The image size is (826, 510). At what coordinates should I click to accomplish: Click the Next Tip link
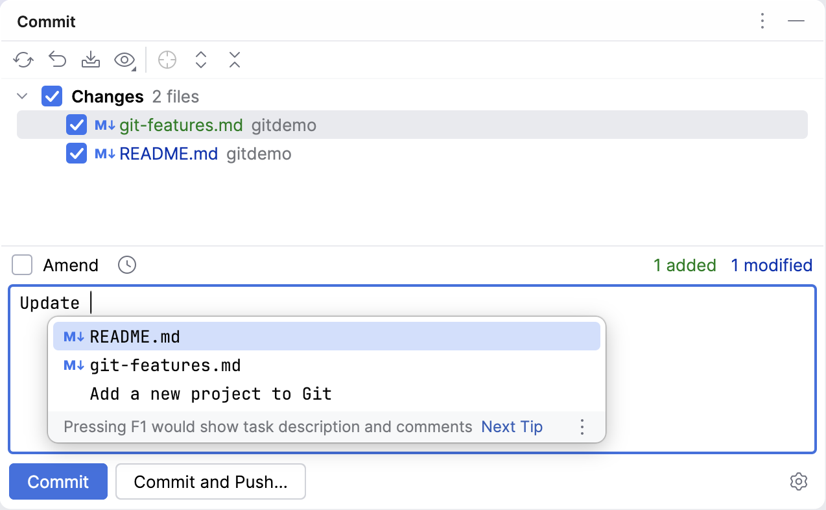pos(512,426)
